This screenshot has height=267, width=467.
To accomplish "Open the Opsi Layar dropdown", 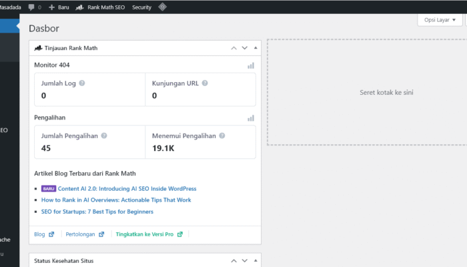I will [x=440, y=20].
